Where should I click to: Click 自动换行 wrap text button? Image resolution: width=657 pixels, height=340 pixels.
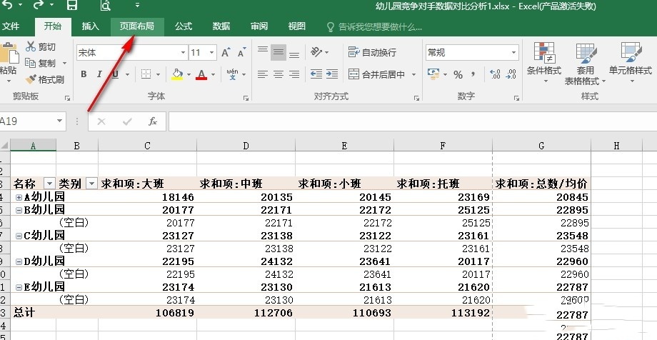tap(372, 52)
